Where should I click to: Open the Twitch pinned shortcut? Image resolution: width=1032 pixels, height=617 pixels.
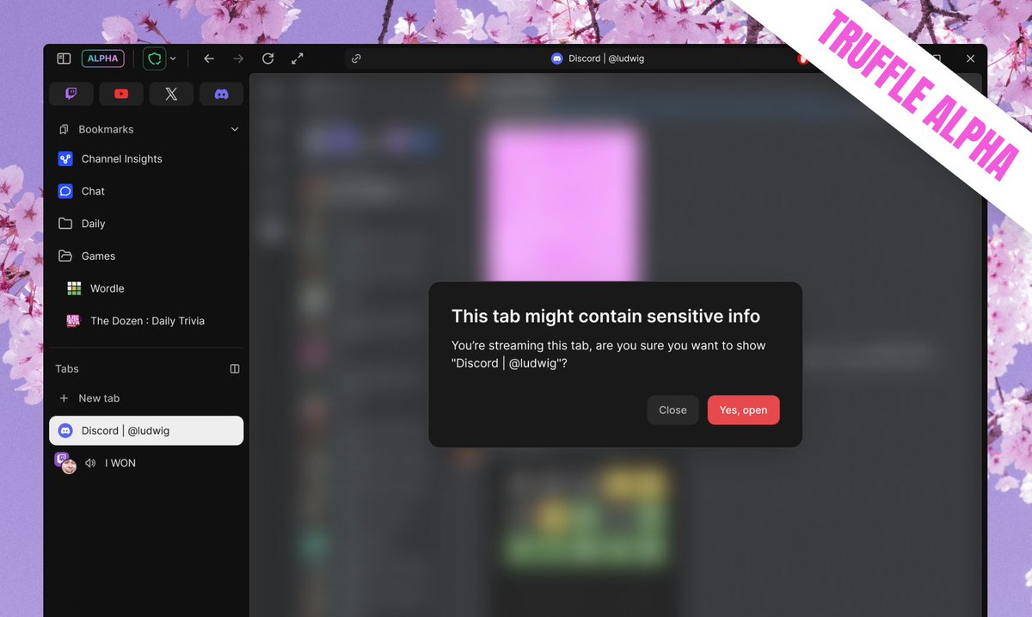pos(71,94)
